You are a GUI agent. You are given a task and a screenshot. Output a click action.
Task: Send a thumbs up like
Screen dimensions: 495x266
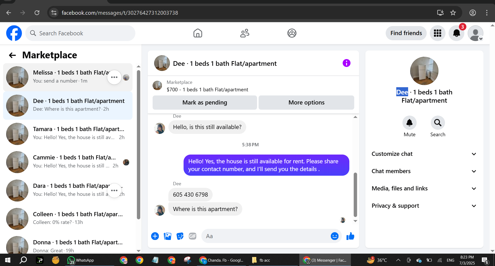[350, 236]
